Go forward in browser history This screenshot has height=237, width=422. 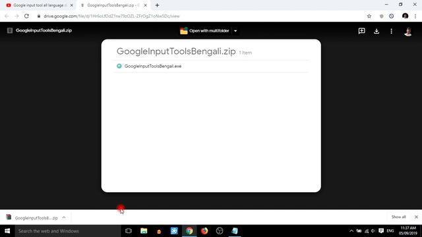pyautogui.click(x=16, y=16)
